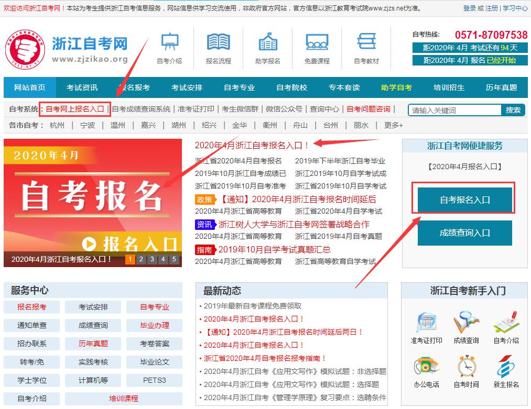Expand the 更多+ cities list

tap(393, 125)
